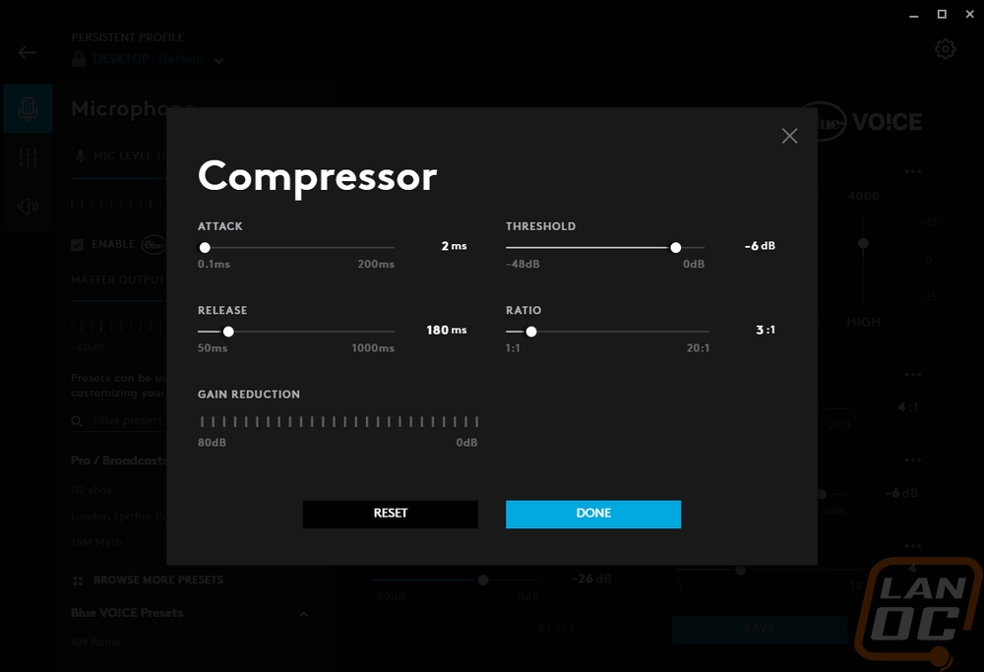Click the 2 ms attack value

(454, 246)
